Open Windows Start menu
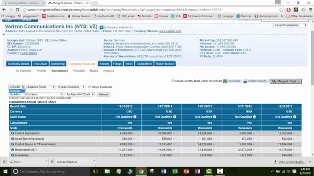 click(5, 172)
